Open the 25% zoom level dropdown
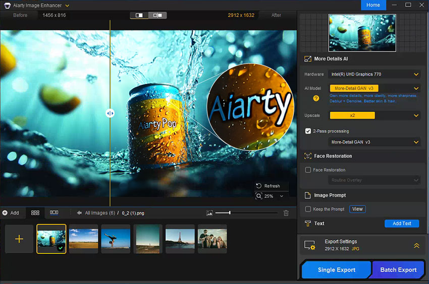 [282, 196]
